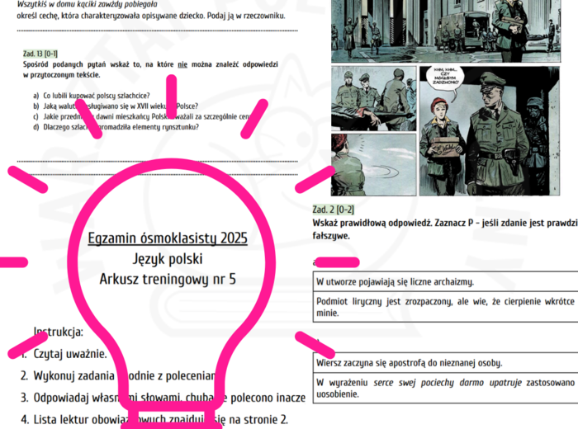Click instruction 1, Czytaj uważnie
The width and height of the screenshot is (578, 429).
coord(69,354)
